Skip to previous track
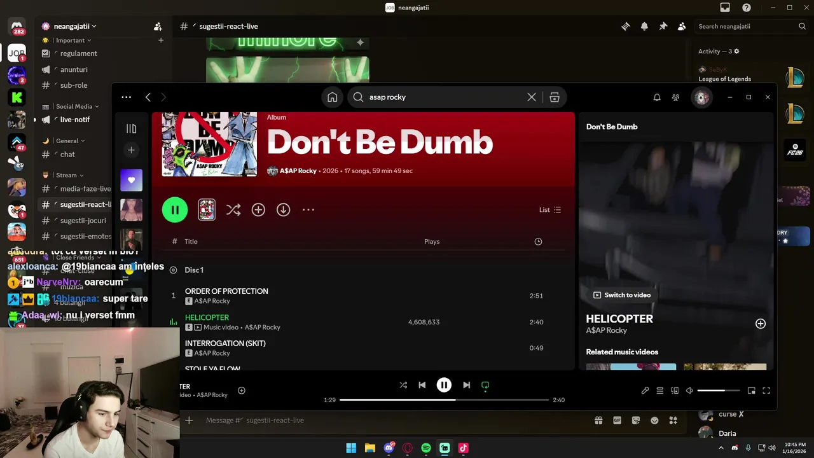The height and width of the screenshot is (458, 814). coord(422,385)
